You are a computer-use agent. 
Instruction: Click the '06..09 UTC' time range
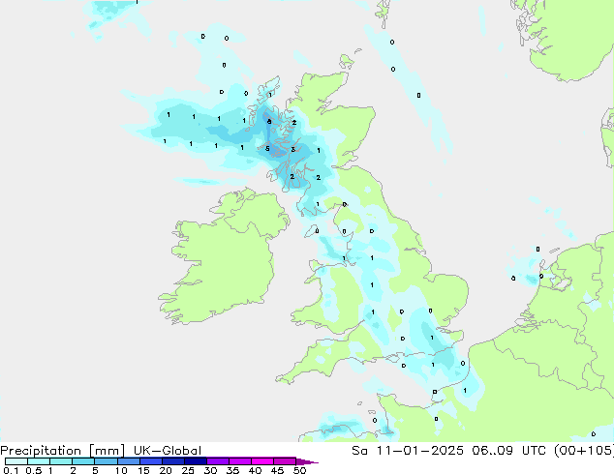511,451
